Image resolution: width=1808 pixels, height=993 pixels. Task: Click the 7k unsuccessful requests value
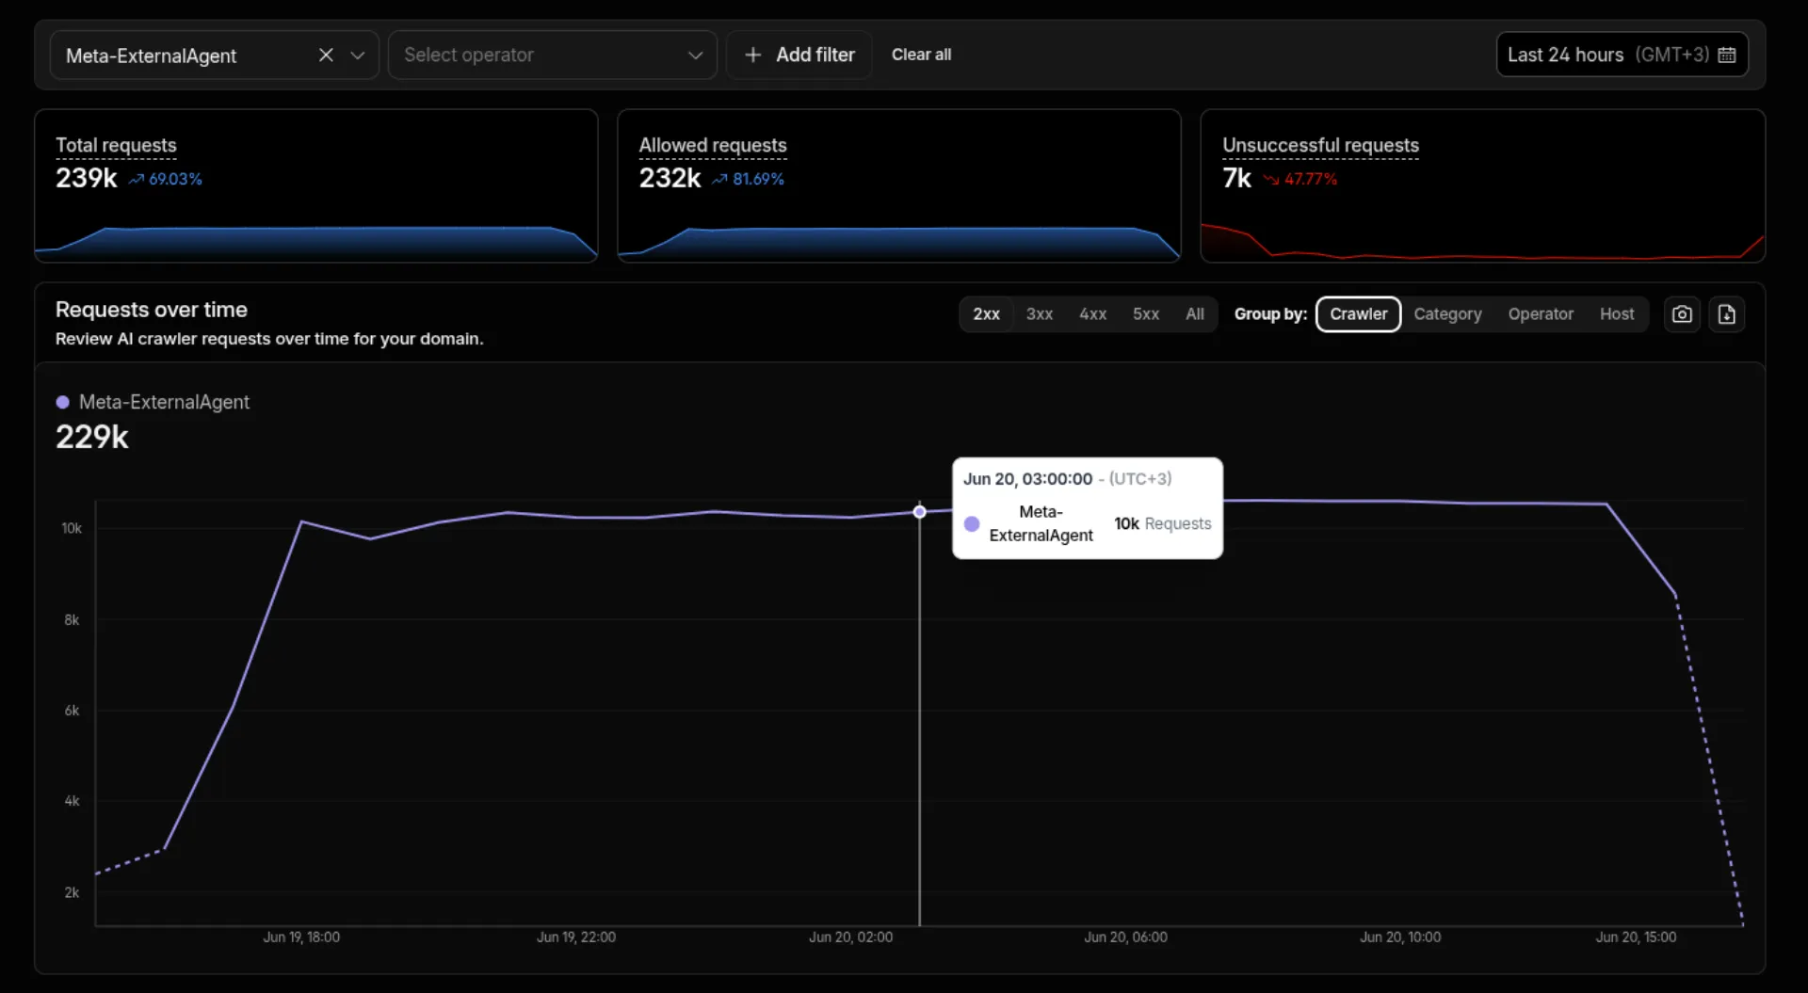[1236, 178]
